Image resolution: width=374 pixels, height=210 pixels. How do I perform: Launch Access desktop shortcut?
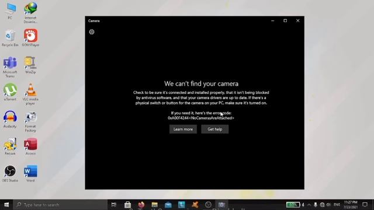(30, 146)
